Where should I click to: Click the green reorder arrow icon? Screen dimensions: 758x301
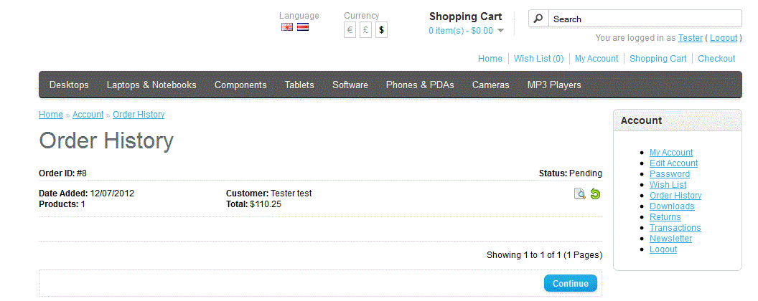coord(595,193)
